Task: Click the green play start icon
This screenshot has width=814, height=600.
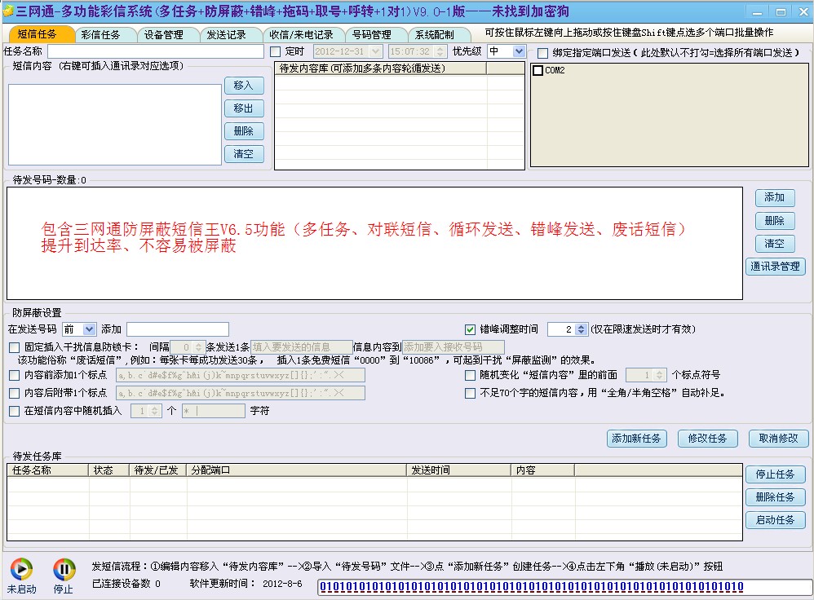Action: 21,569
